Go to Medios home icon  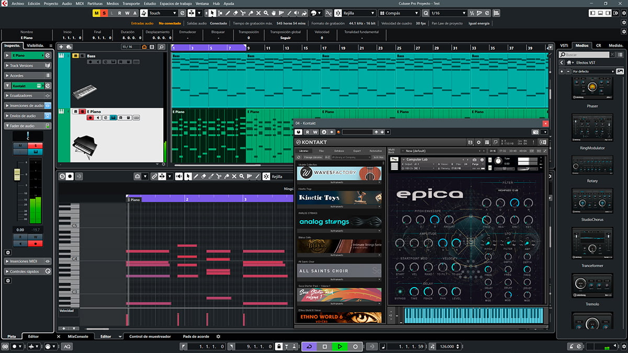coord(569,63)
